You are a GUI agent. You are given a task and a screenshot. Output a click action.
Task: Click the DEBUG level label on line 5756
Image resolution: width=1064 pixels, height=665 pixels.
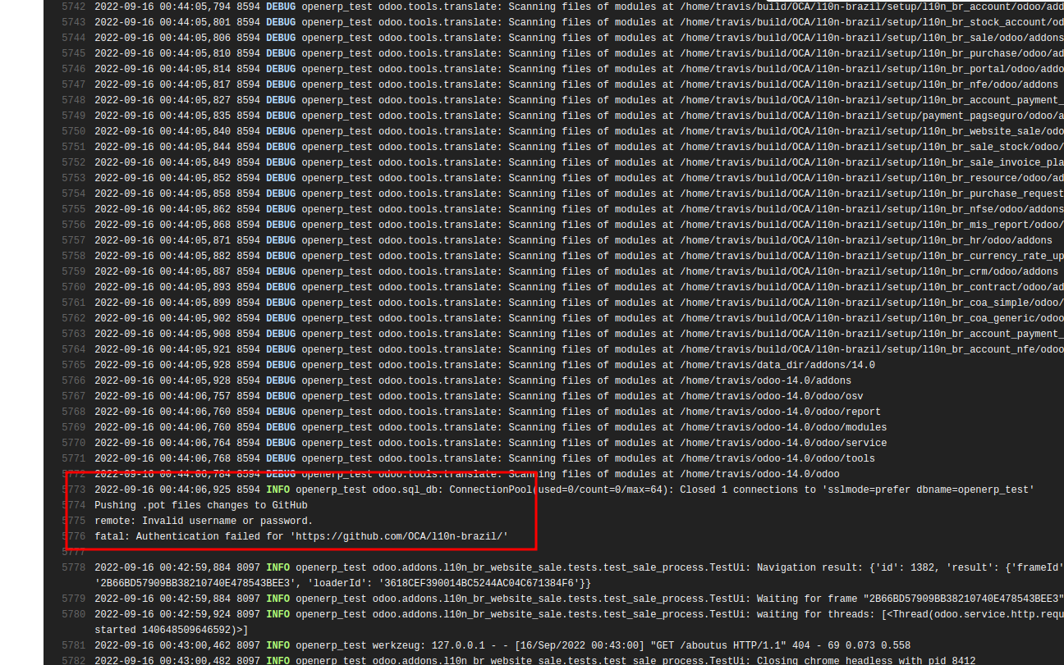click(281, 225)
